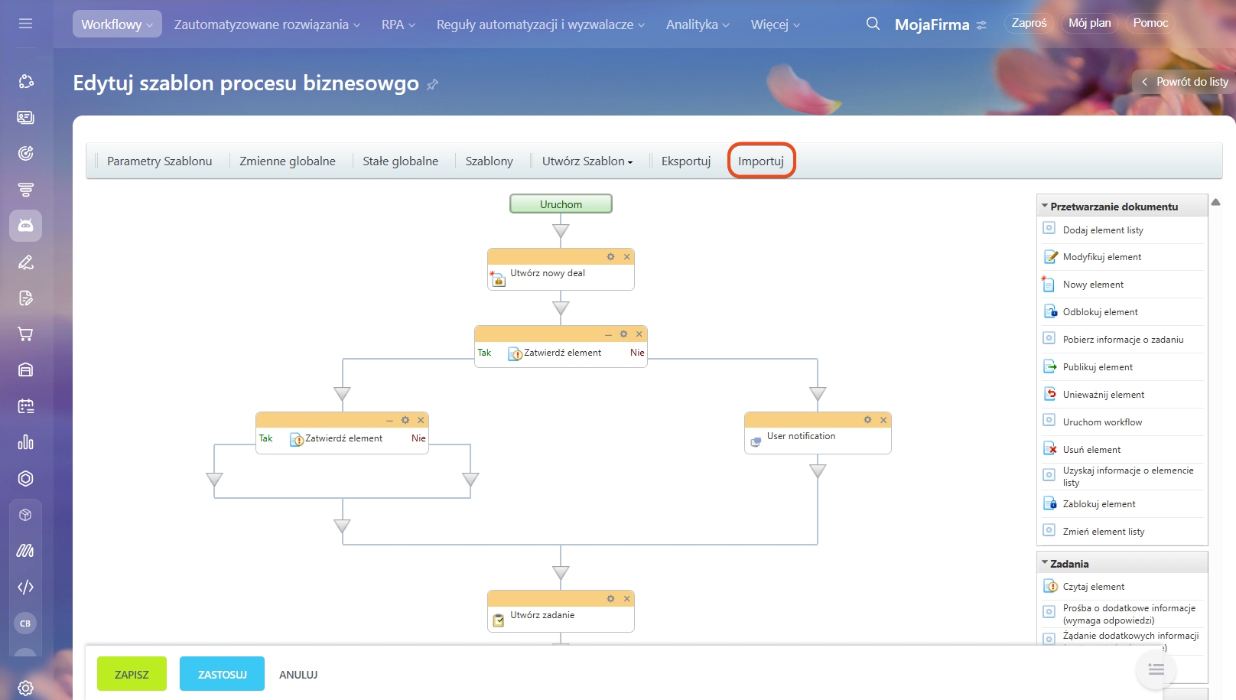Expand the 'Utwórz Szablon' dropdown
Image resolution: width=1236 pixels, height=700 pixels.
point(587,161)
